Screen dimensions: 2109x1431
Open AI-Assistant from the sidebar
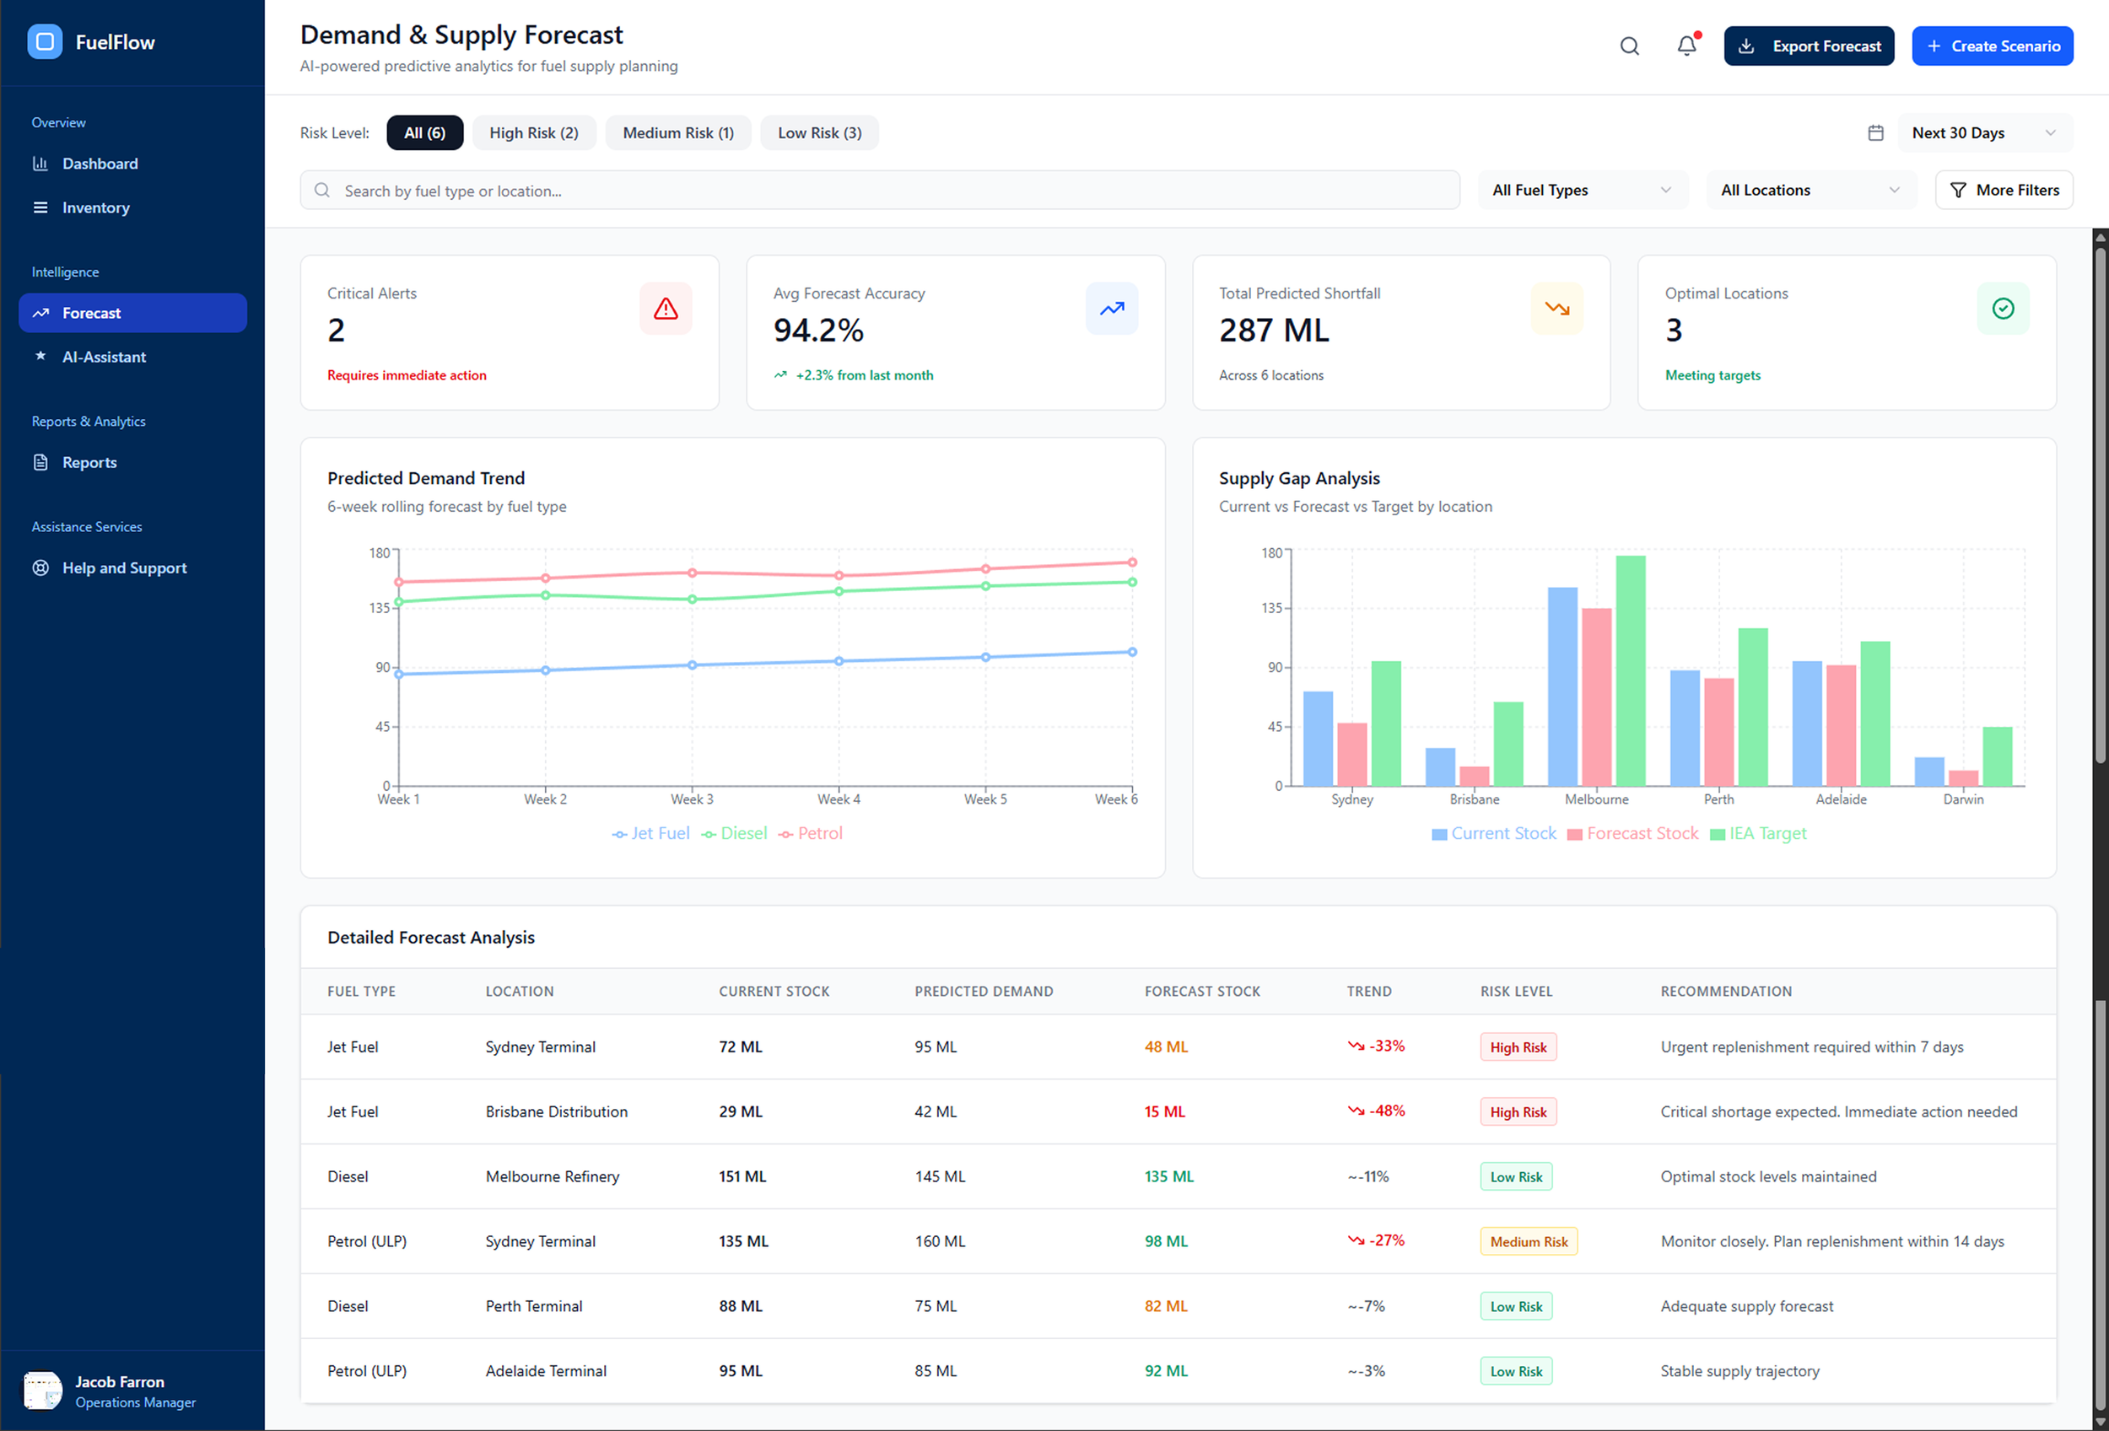point(104,358)
